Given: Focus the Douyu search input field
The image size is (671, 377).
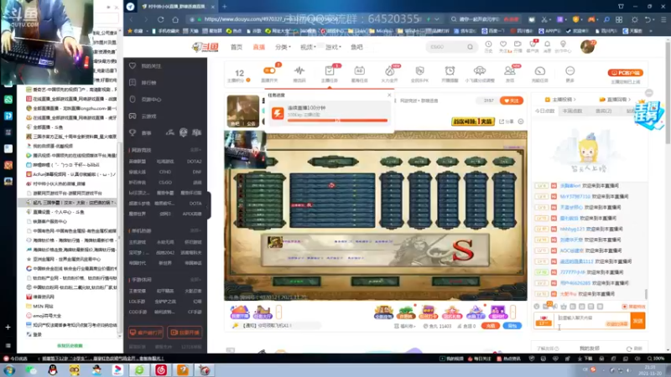Looking at the screenshot, I should click(447, 47).
